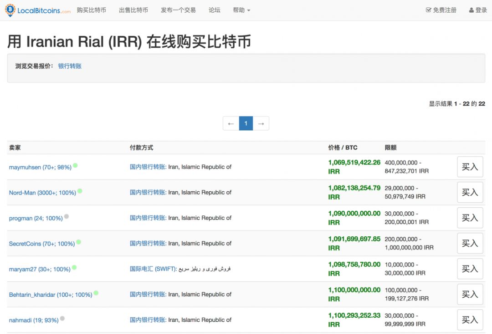
Task: Filter offers by 银行转账 link
Action: tap(70, 66)
